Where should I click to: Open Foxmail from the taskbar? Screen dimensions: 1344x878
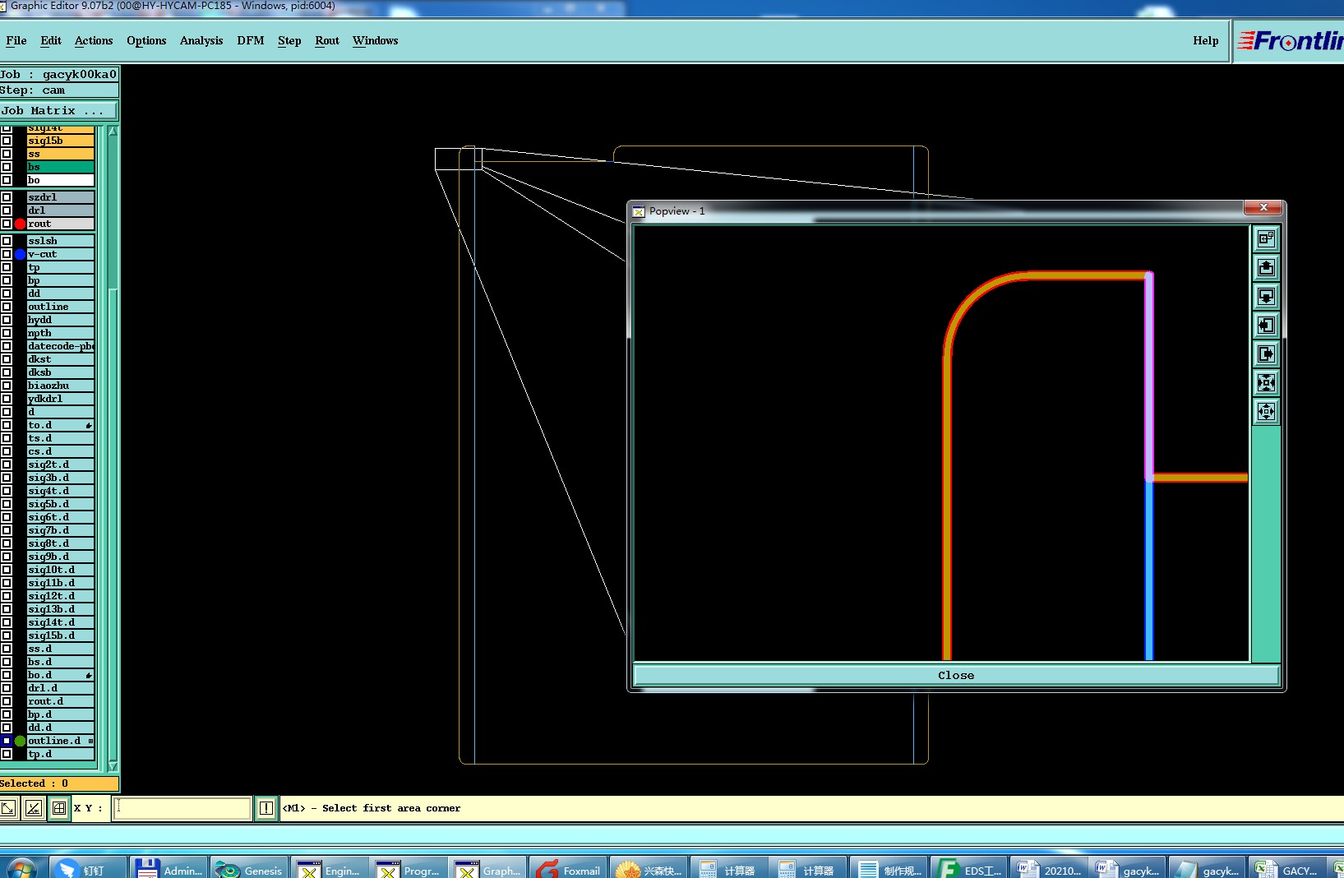point(569,869)
